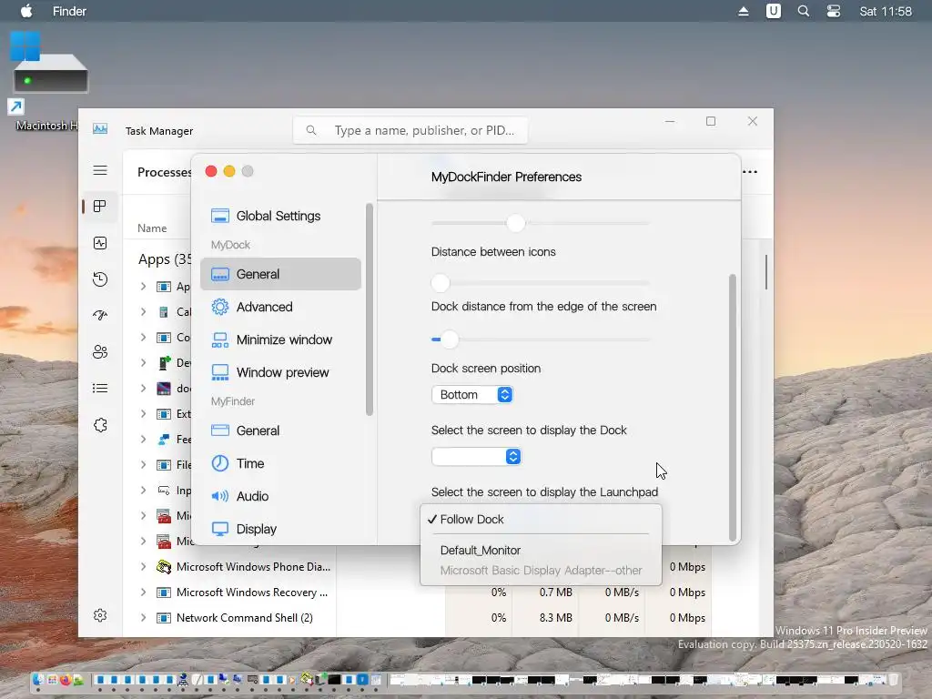Click the preferences content pane scrollbar
Viewport: 932px width, 699px height.
733,407
